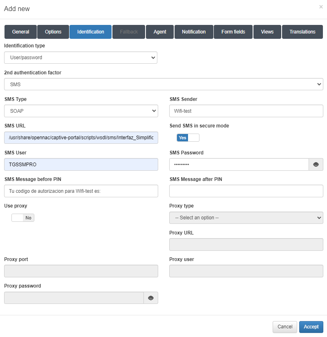Reveal SMS Password with eye icon
327x337 pixels.
316,164
